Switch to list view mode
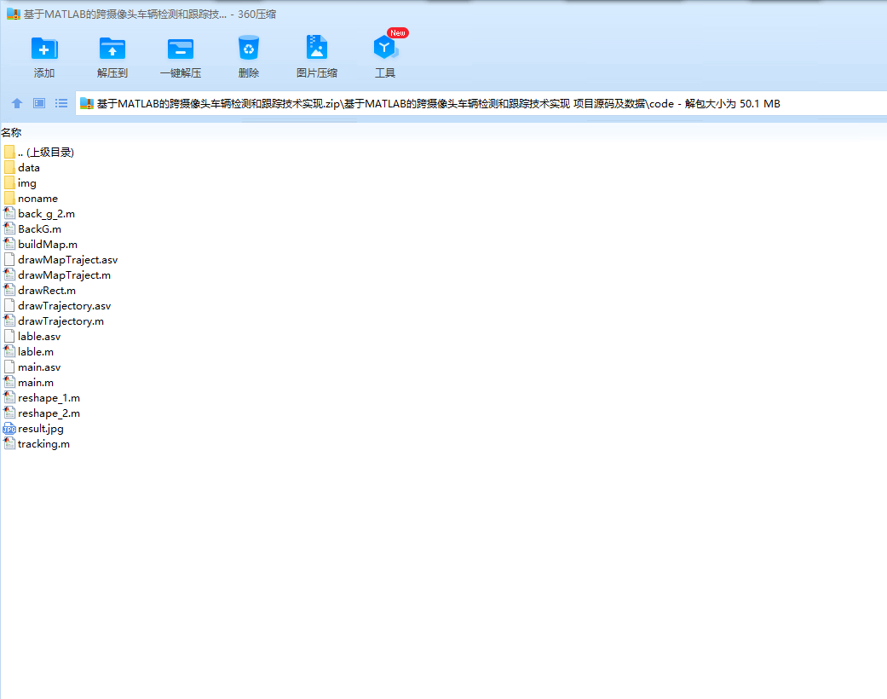This screenshot has height=699, width=887. click(61, 103)
